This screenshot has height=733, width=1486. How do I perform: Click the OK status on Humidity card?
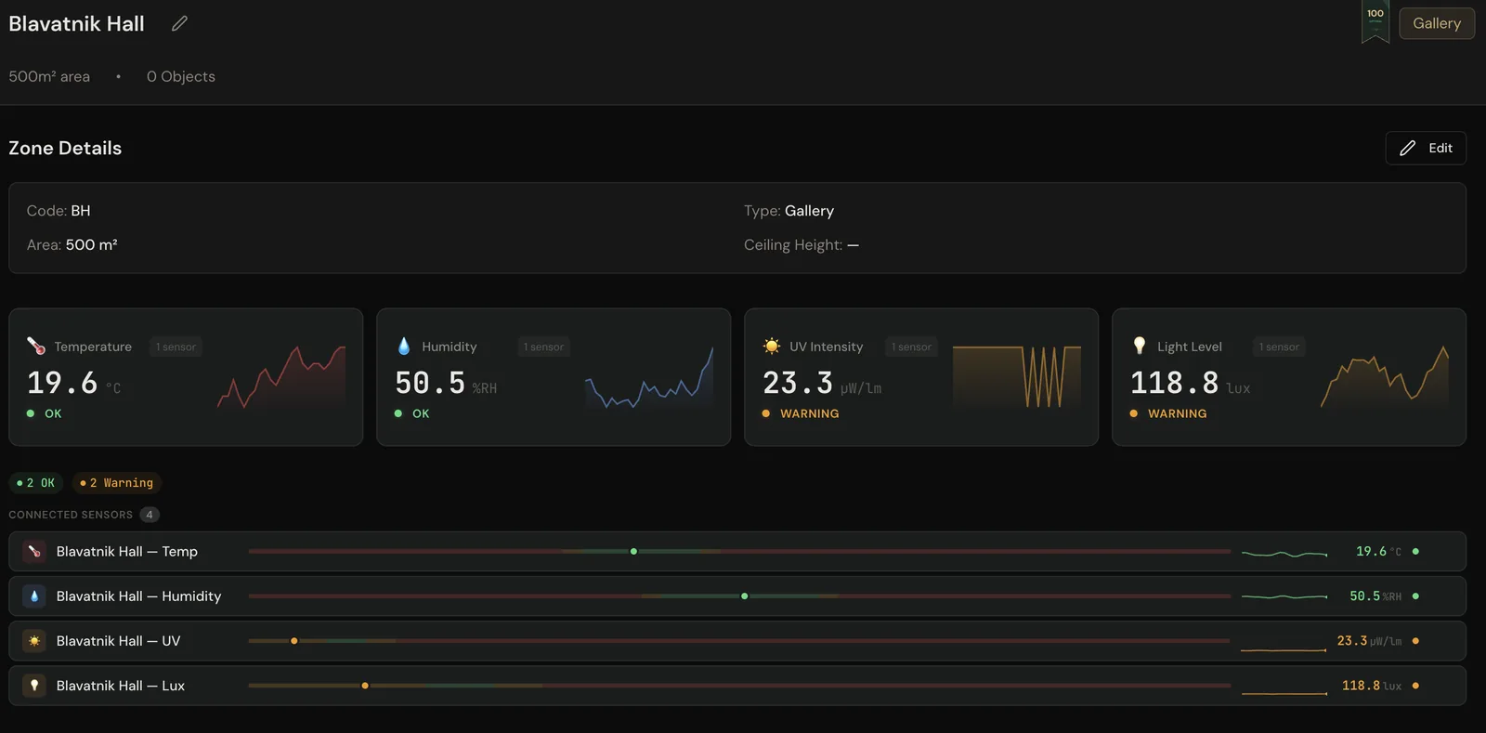tap(412, 413)
